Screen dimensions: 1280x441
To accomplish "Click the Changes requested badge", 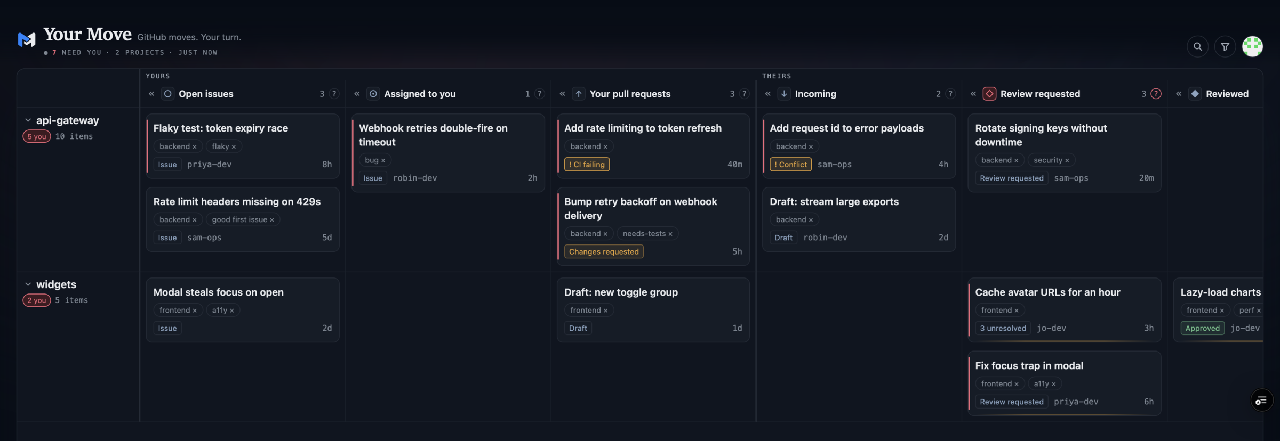I will 604,251.
